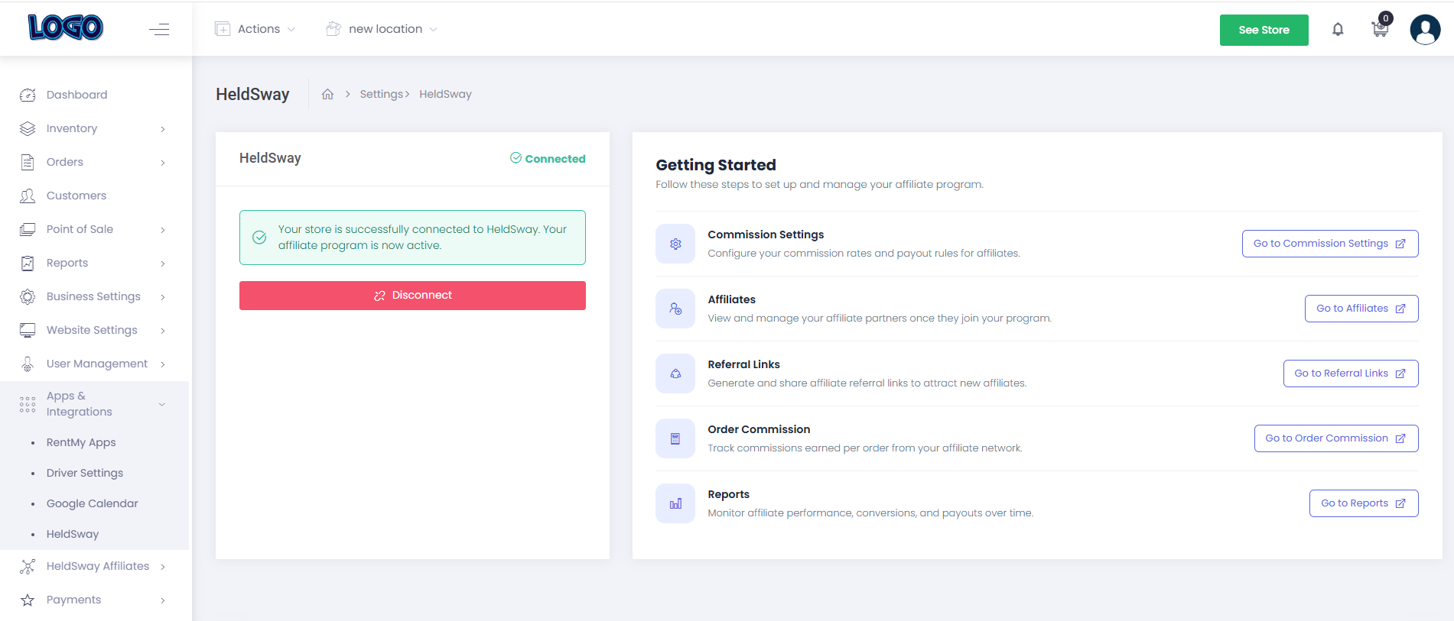
Task: Open the user profile avatar
Action: tap(1425, 30)
